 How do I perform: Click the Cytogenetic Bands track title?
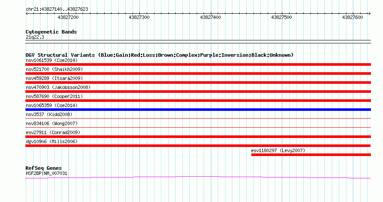51,32
